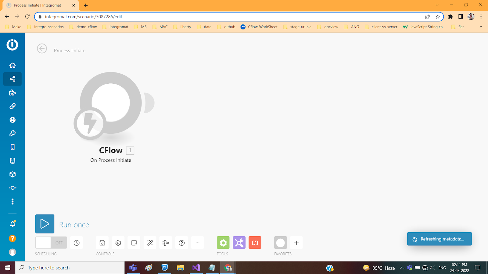488x274 pixels.
Task: Expand the sidebar three-dot More menu
Action: [13, 202]
